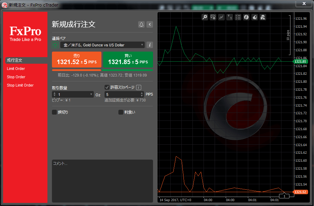This screenshot has height=206, width=314.
Task: Switch to the Stop Limit Order tab
Action: [x=20, y=85]
